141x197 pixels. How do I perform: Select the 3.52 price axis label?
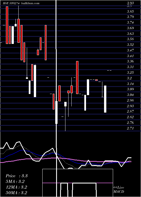[130, 45]
